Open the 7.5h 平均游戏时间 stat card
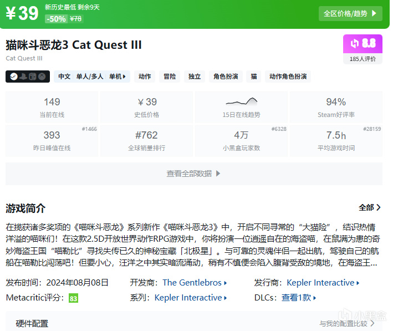Screen dimensions: 398x331 336,141
